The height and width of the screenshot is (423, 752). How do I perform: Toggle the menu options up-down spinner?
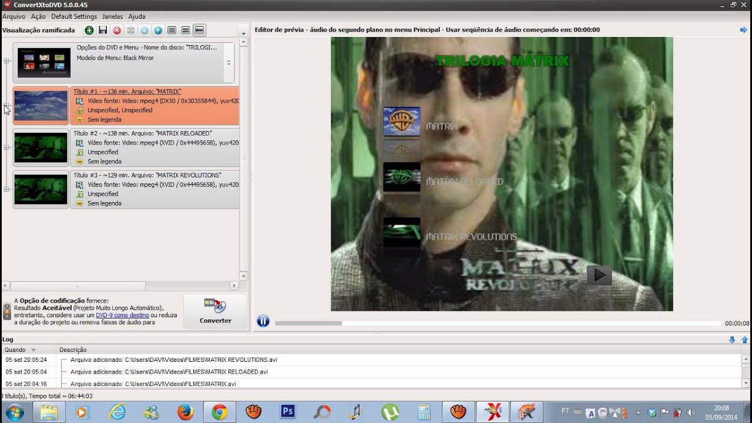coord(229,62)
